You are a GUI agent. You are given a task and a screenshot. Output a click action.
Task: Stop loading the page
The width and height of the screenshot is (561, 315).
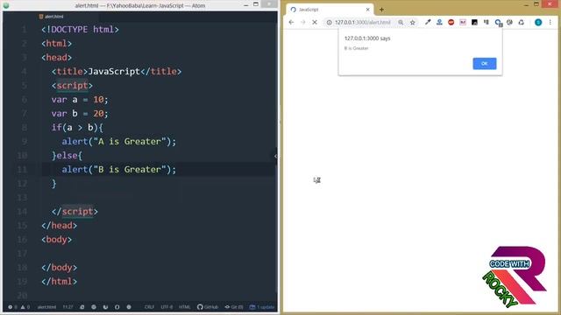click(x=315, y=22)
